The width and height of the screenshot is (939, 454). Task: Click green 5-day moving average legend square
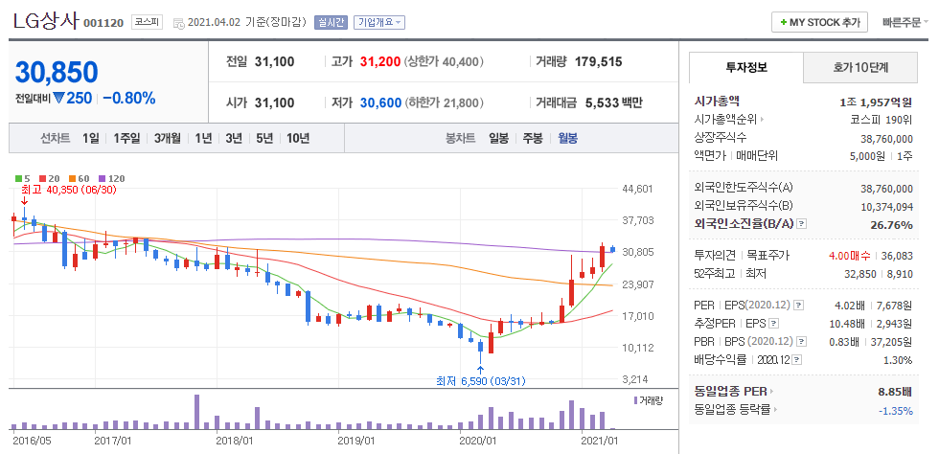coord(19,178)
